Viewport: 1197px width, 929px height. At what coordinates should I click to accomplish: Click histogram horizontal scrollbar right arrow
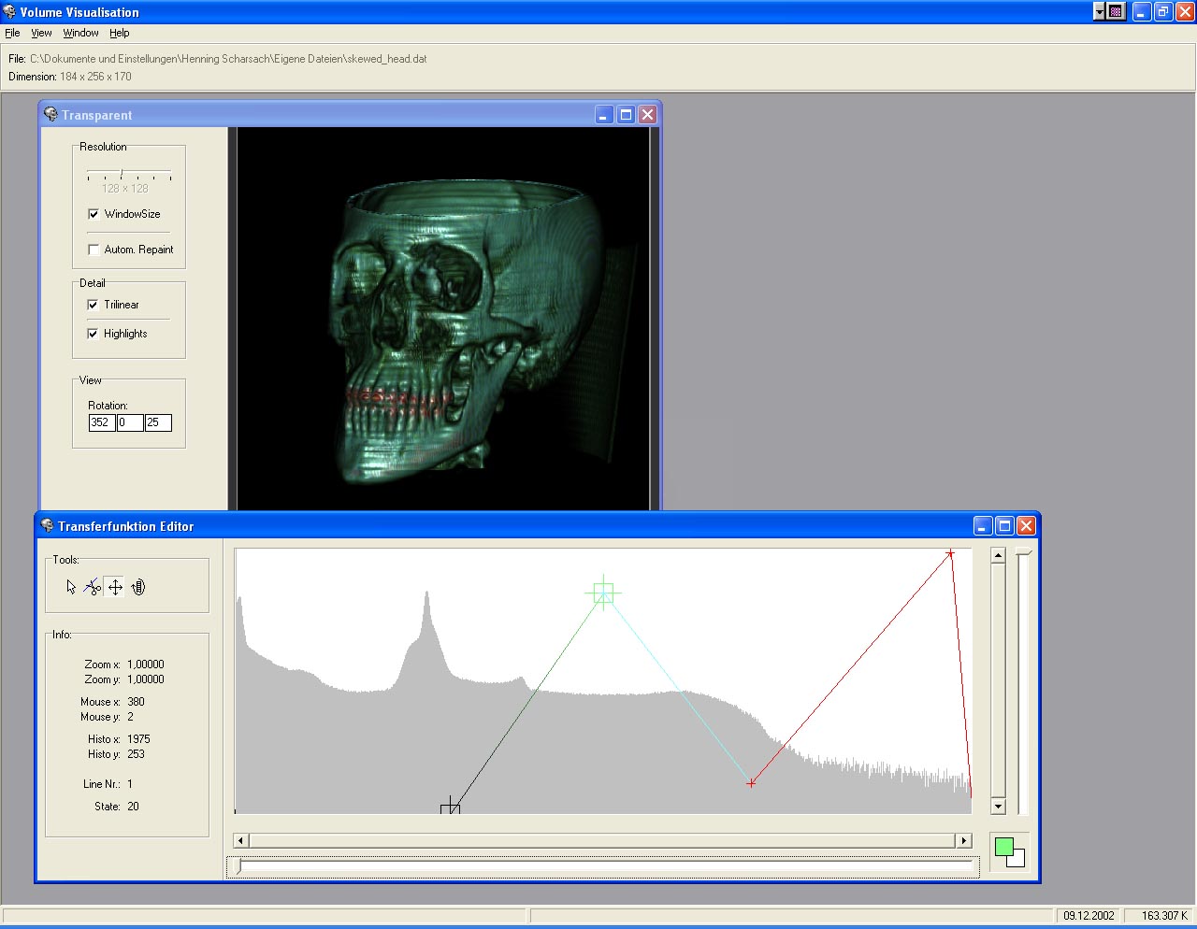coord(964,840)
